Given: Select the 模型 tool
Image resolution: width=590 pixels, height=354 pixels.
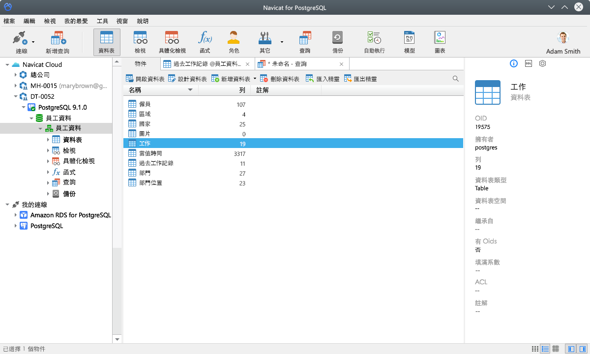Looking at the screenshot, I should pos(408,41).
